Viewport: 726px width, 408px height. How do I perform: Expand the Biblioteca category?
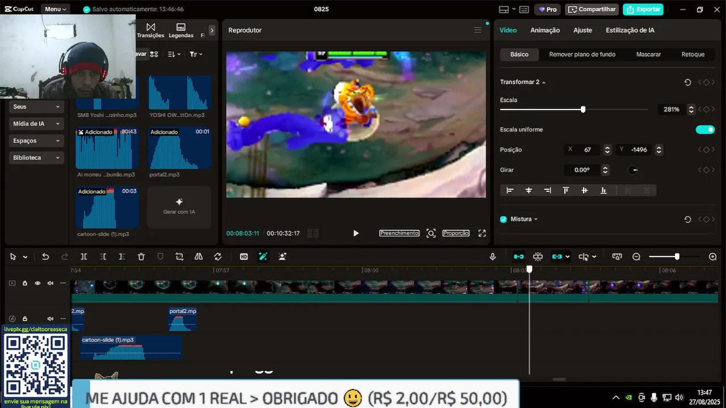[x=37, y=158]
